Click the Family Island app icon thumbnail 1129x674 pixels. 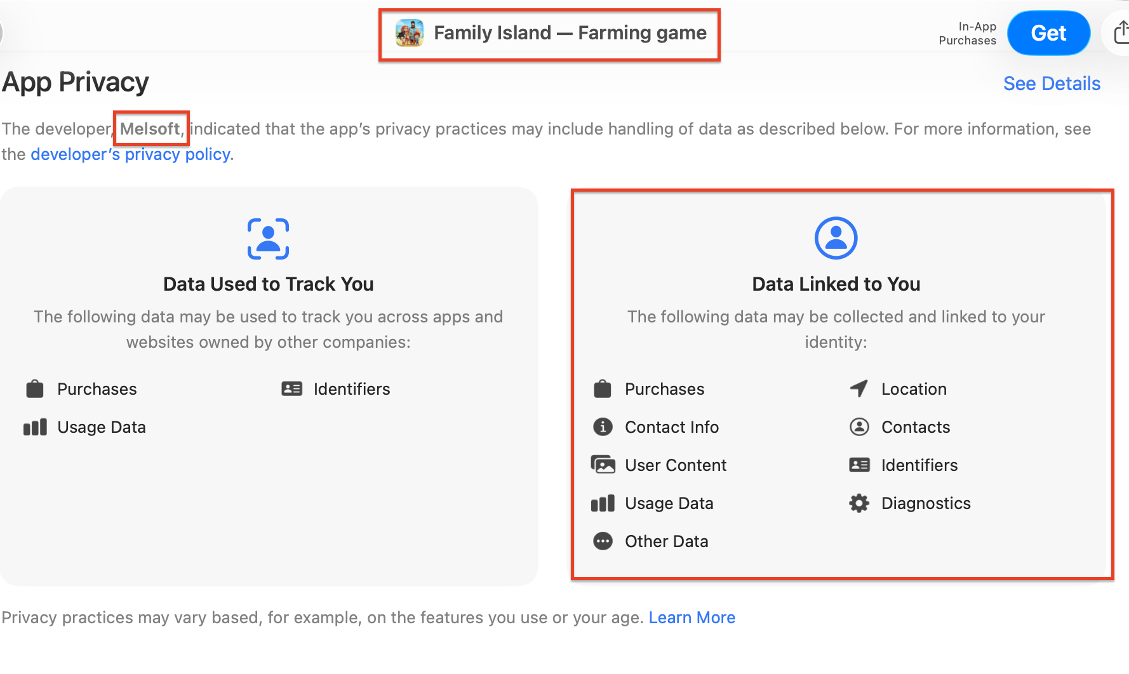coord(410,33)
